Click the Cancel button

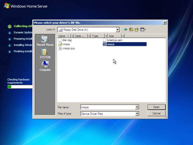(157, 113)
